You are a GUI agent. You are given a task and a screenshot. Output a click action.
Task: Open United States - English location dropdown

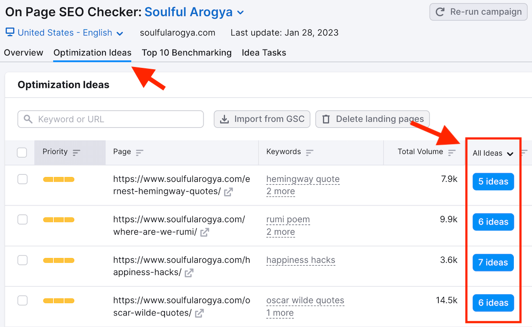click(119, 33)
